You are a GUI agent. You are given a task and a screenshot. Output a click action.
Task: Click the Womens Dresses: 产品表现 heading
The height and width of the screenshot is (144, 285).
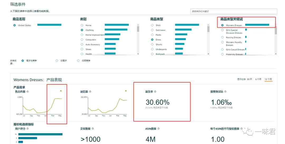38,80
